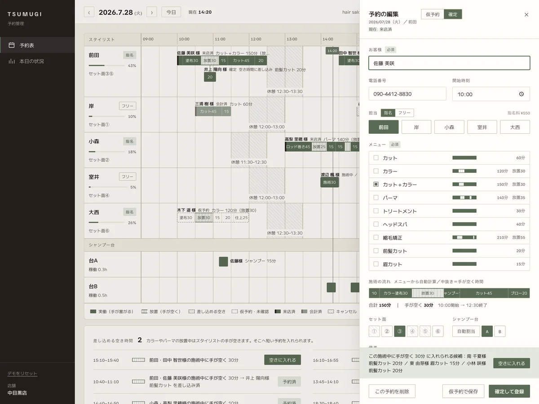
Task: Toggle 指名 badge on 前田 row
Action: pos(130,55)
